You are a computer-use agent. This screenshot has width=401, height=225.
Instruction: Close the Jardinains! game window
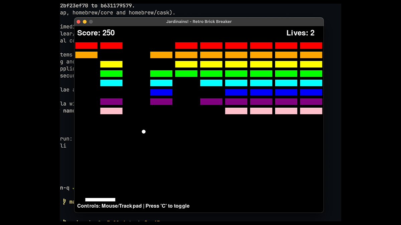pos(79,22)
